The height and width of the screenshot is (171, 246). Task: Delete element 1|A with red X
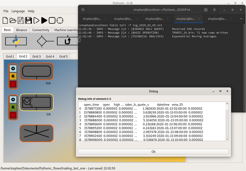[13, 115]
